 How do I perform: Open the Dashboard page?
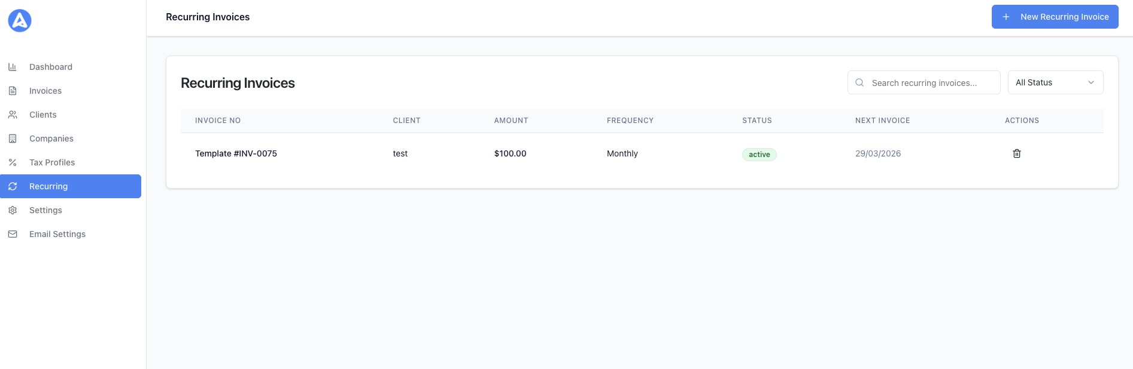[71, 67]
